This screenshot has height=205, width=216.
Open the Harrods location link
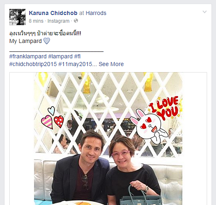96,13
